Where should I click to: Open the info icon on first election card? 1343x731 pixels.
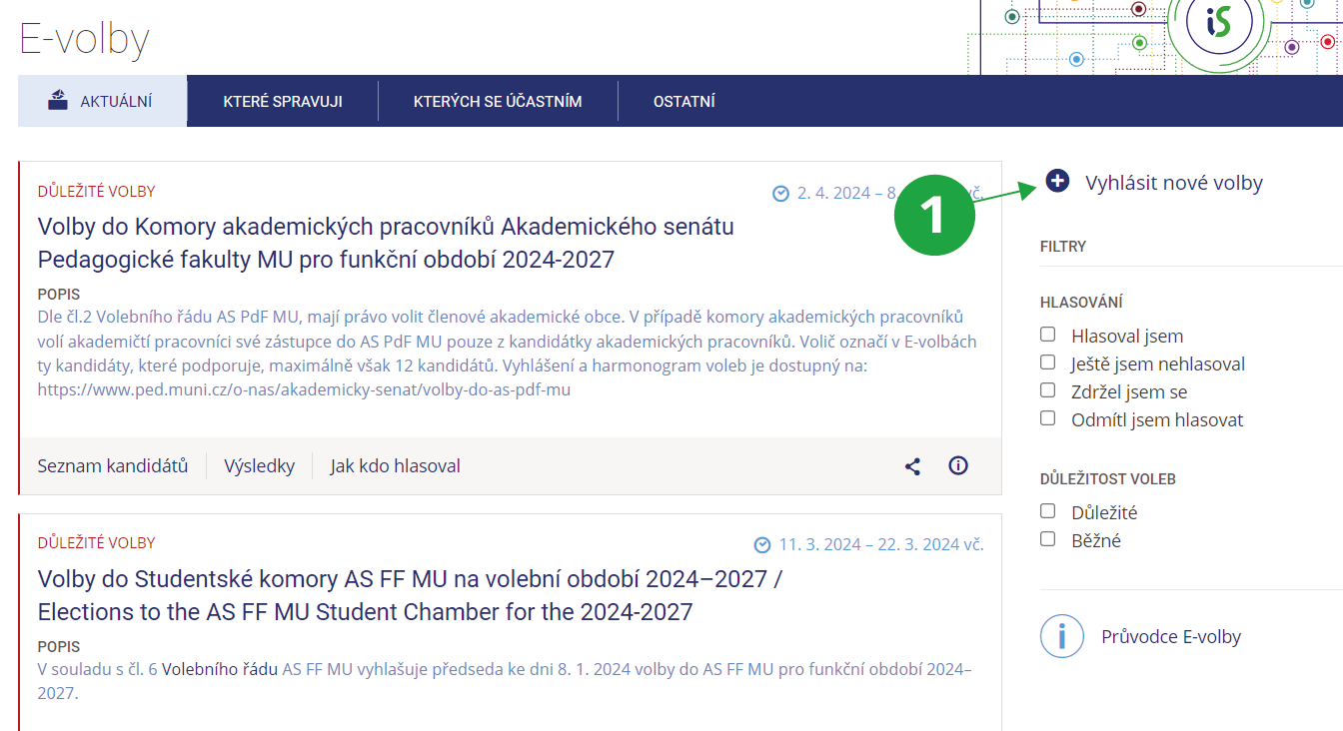pyautogui.click(x=958, y=465)
